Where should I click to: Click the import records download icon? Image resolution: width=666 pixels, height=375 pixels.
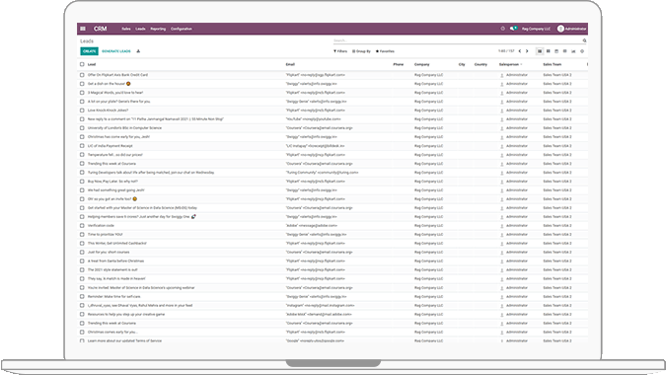(x=138, y=51)
